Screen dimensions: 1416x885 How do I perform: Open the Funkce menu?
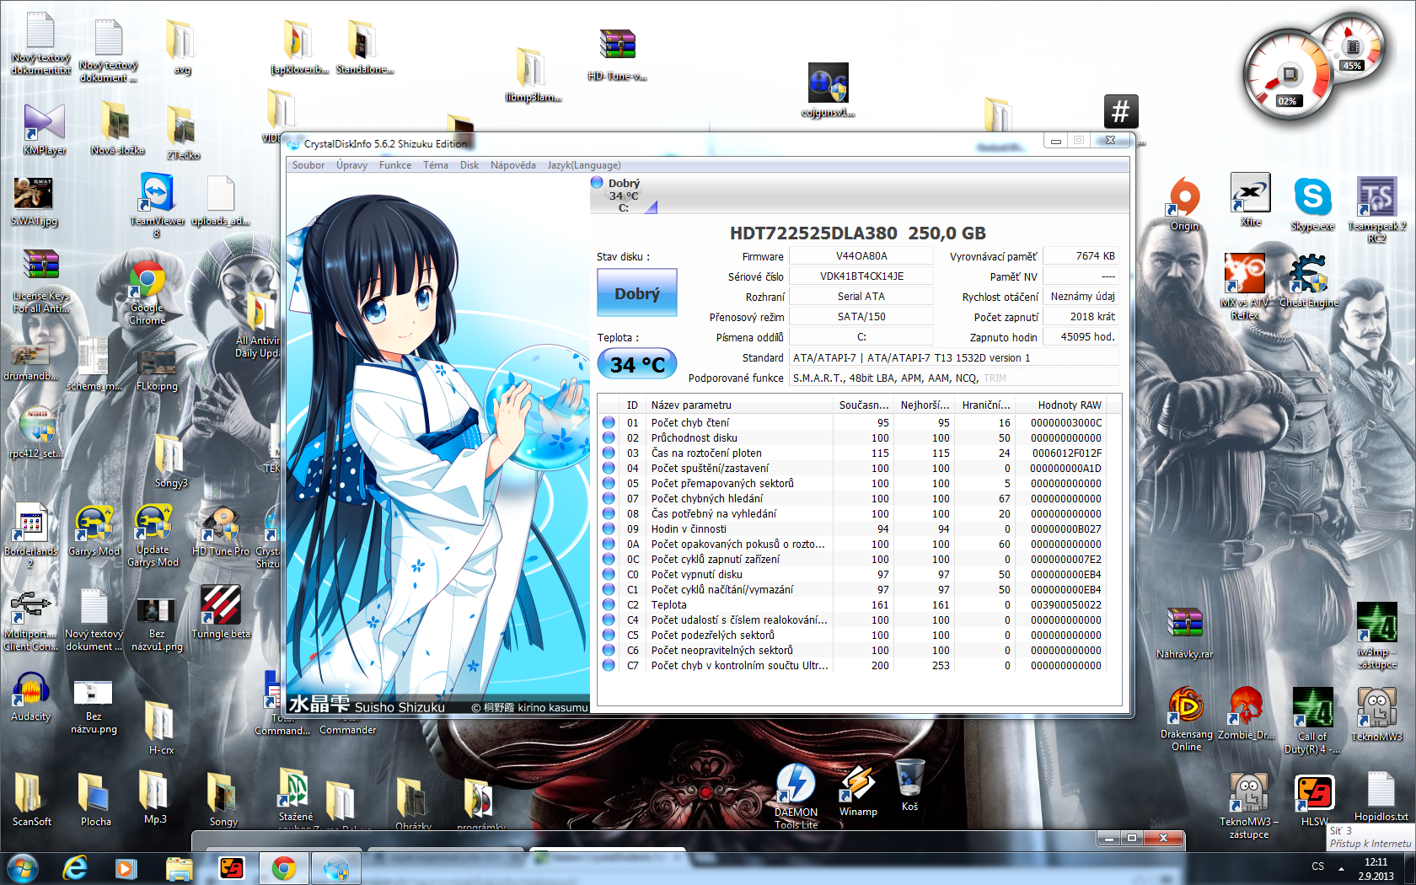coord(395,165)
